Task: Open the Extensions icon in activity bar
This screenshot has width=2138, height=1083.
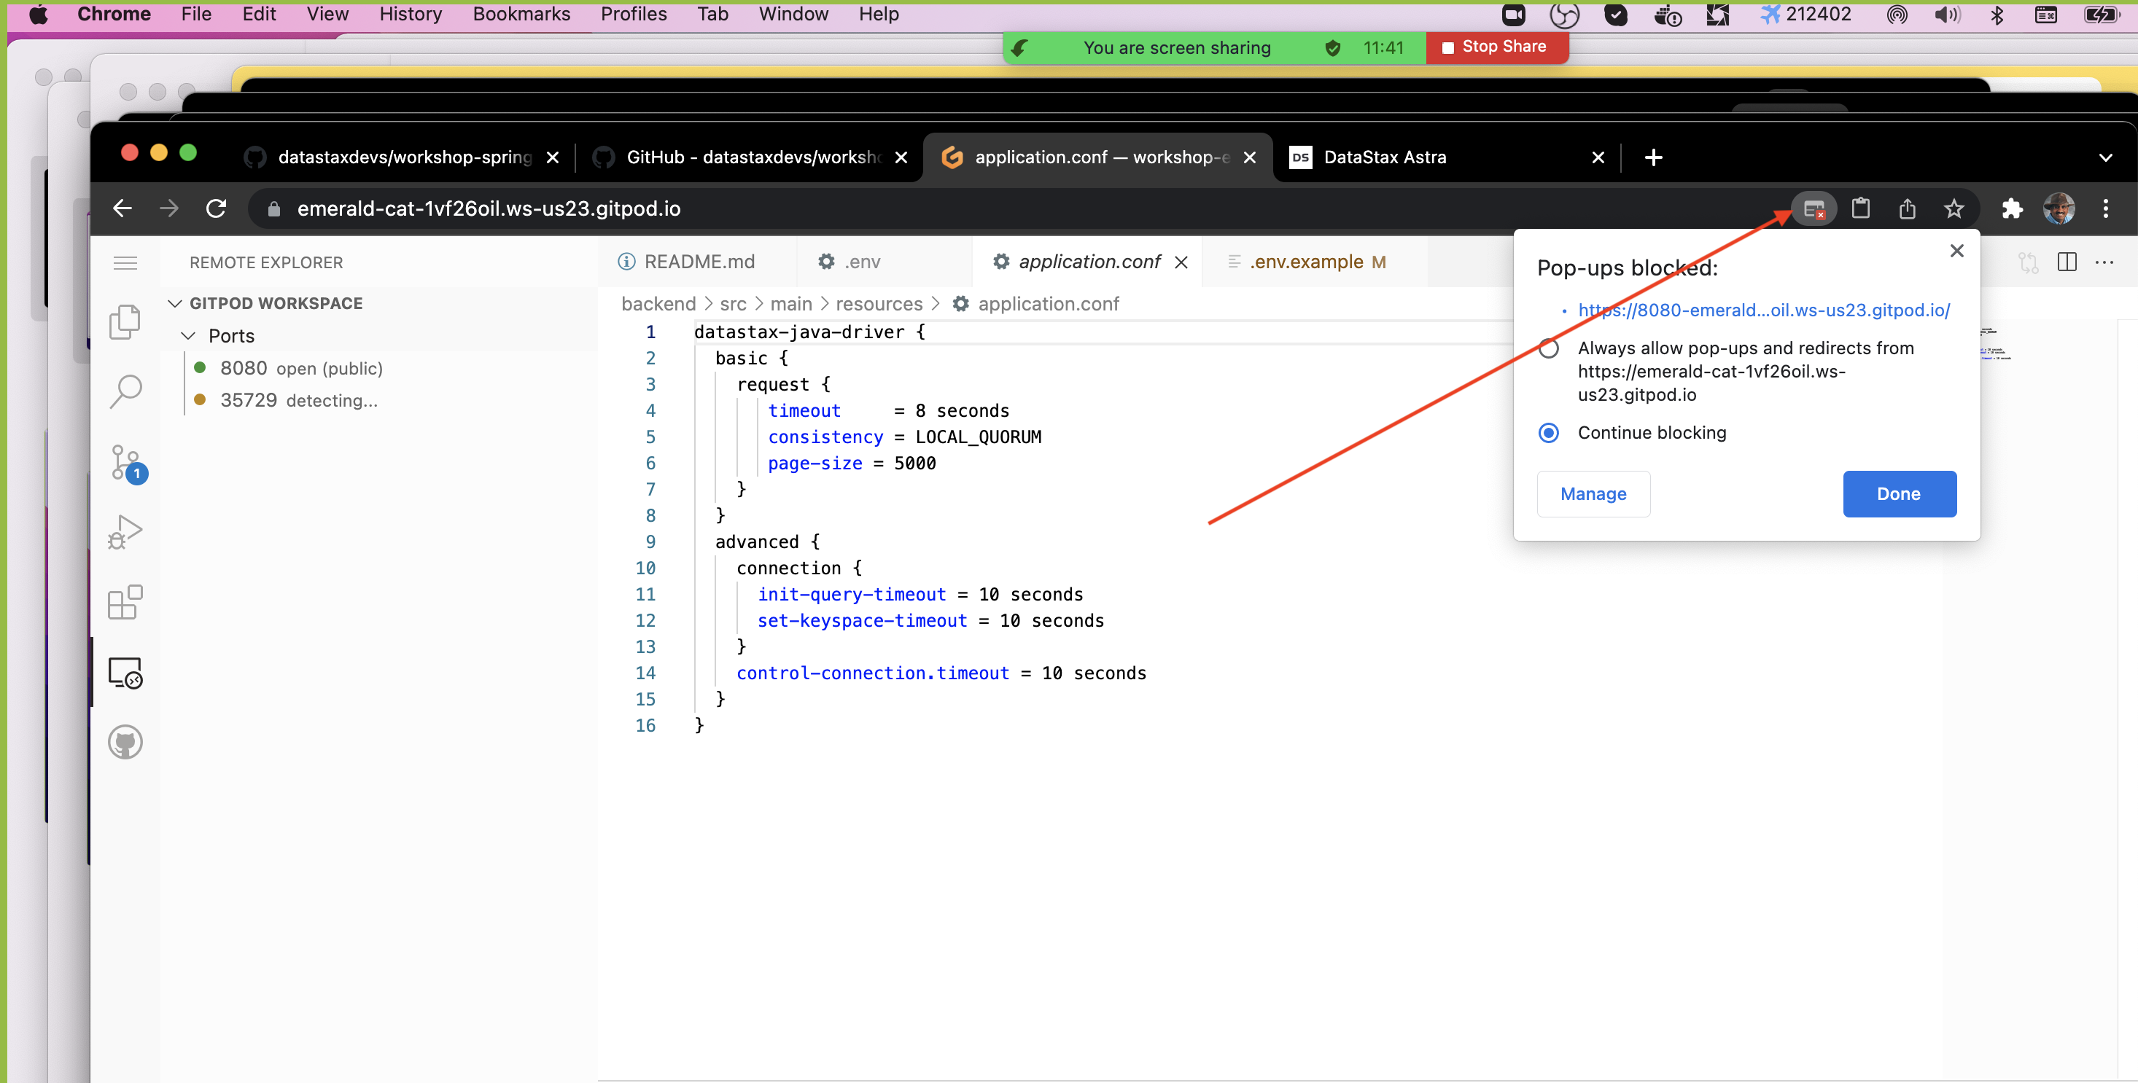Action: [x=125, y=603]
